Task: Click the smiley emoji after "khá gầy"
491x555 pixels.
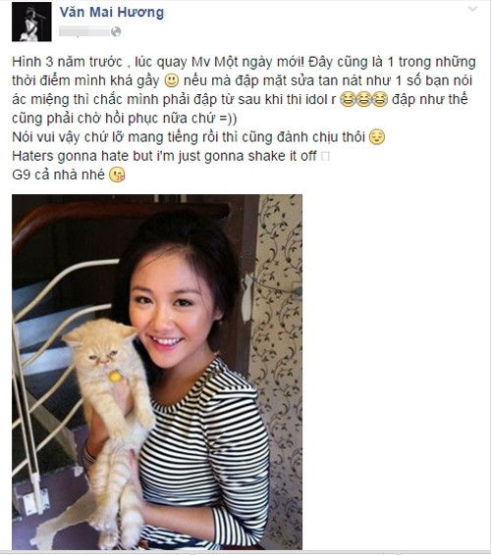Action: (x=172, y=80)
